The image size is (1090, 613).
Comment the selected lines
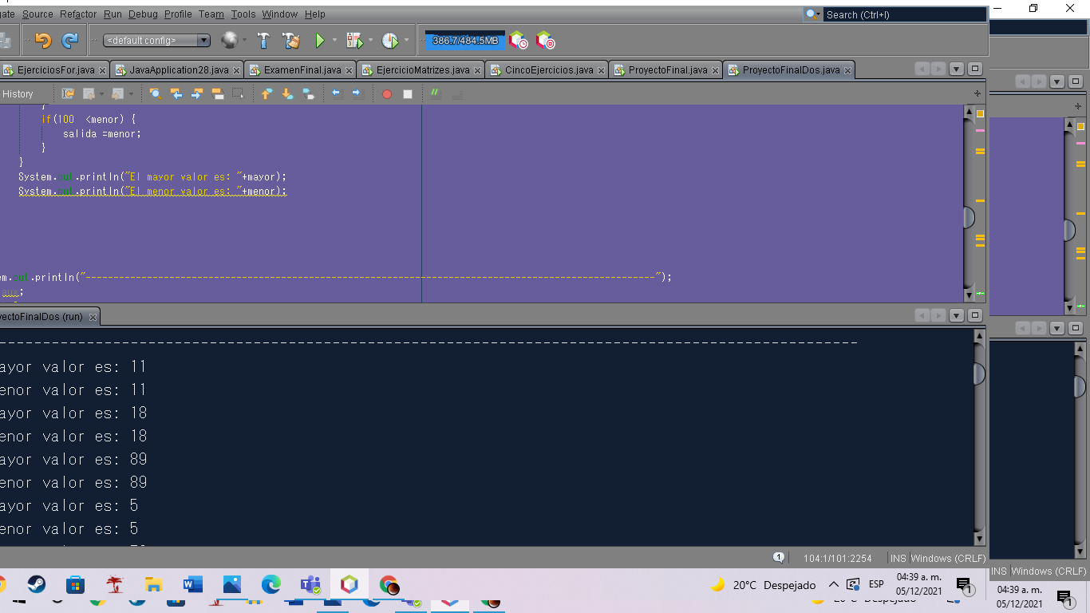click(x=436, y=93)
